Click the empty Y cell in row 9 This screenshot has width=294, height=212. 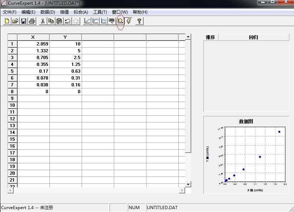[66, 98]
